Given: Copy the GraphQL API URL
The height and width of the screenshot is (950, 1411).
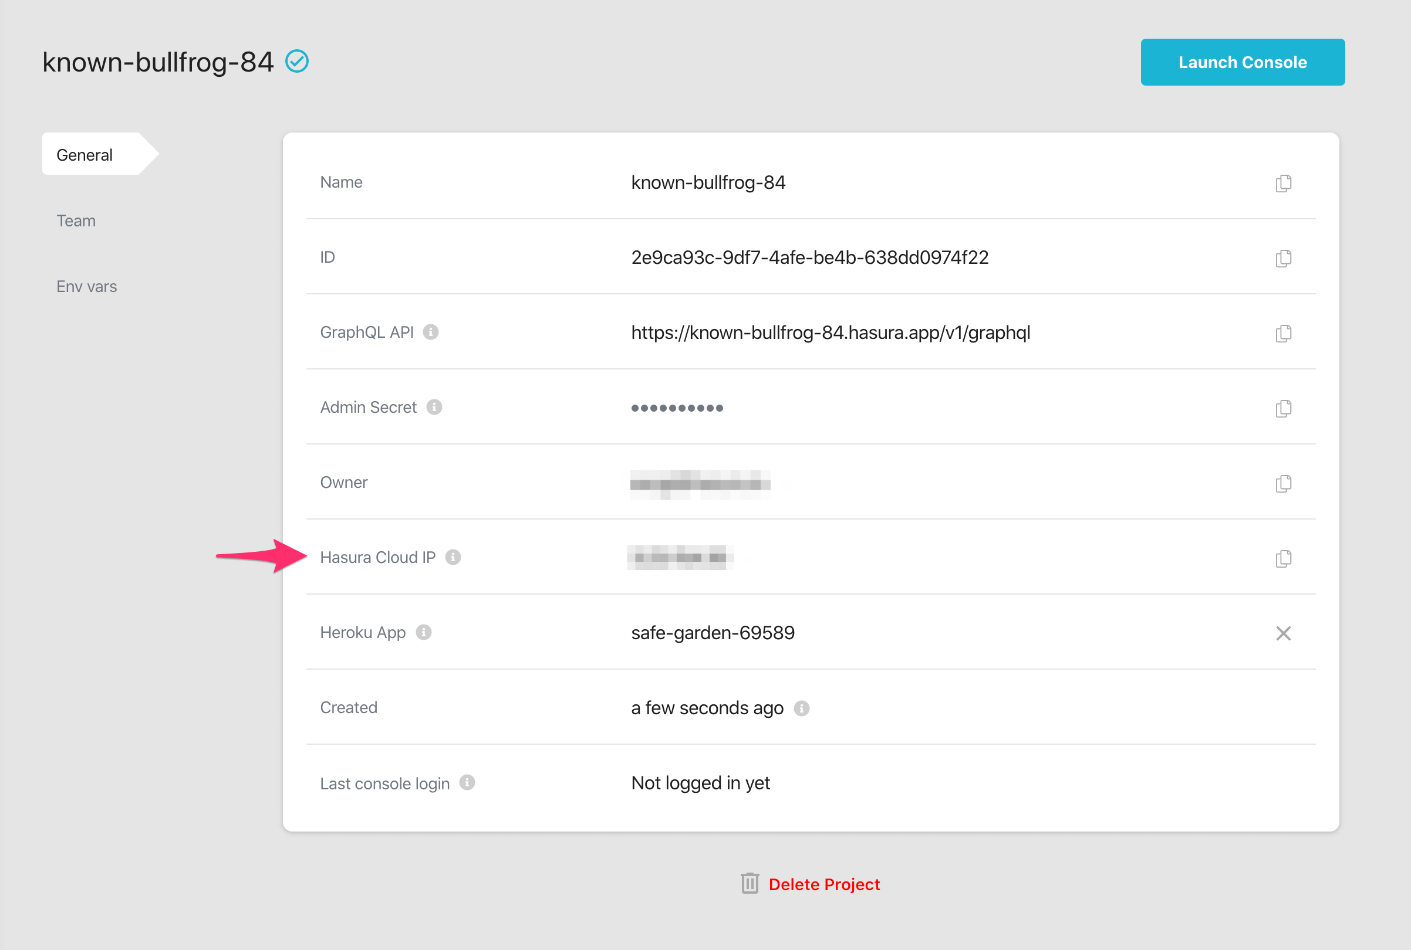Looking at the screenshot, I should [1283, 333].
